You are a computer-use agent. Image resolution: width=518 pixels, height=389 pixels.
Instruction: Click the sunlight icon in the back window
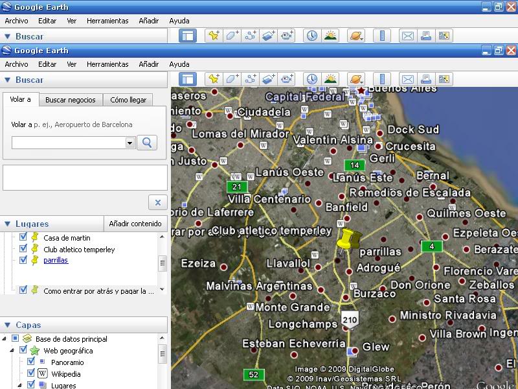coord(330,36)
